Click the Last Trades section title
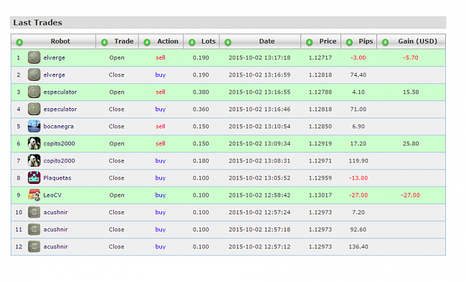Viewport: 466px width, 282px height. tap(38, 23)
